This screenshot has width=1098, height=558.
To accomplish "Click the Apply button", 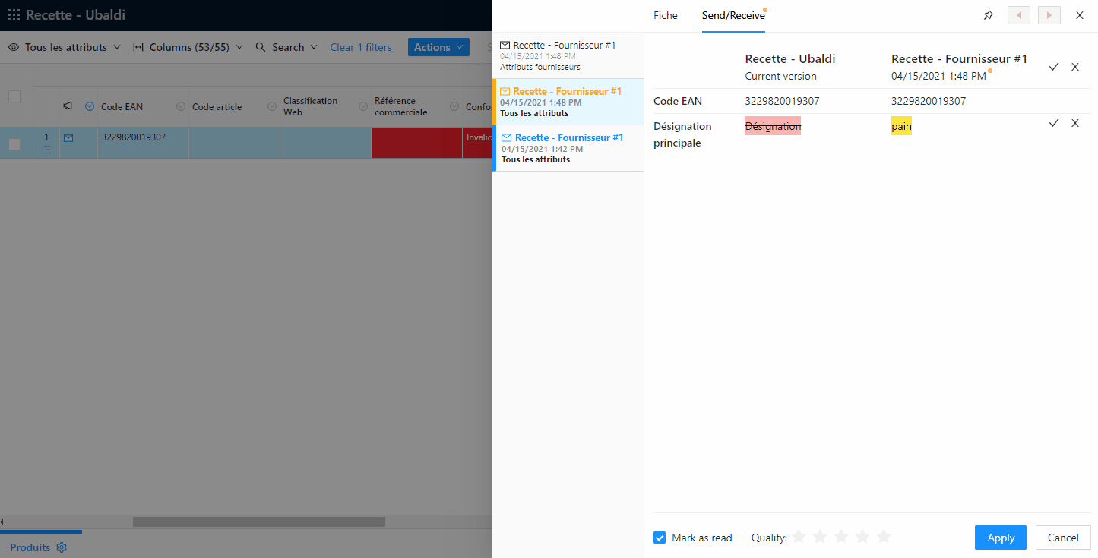I will 1000,538.
